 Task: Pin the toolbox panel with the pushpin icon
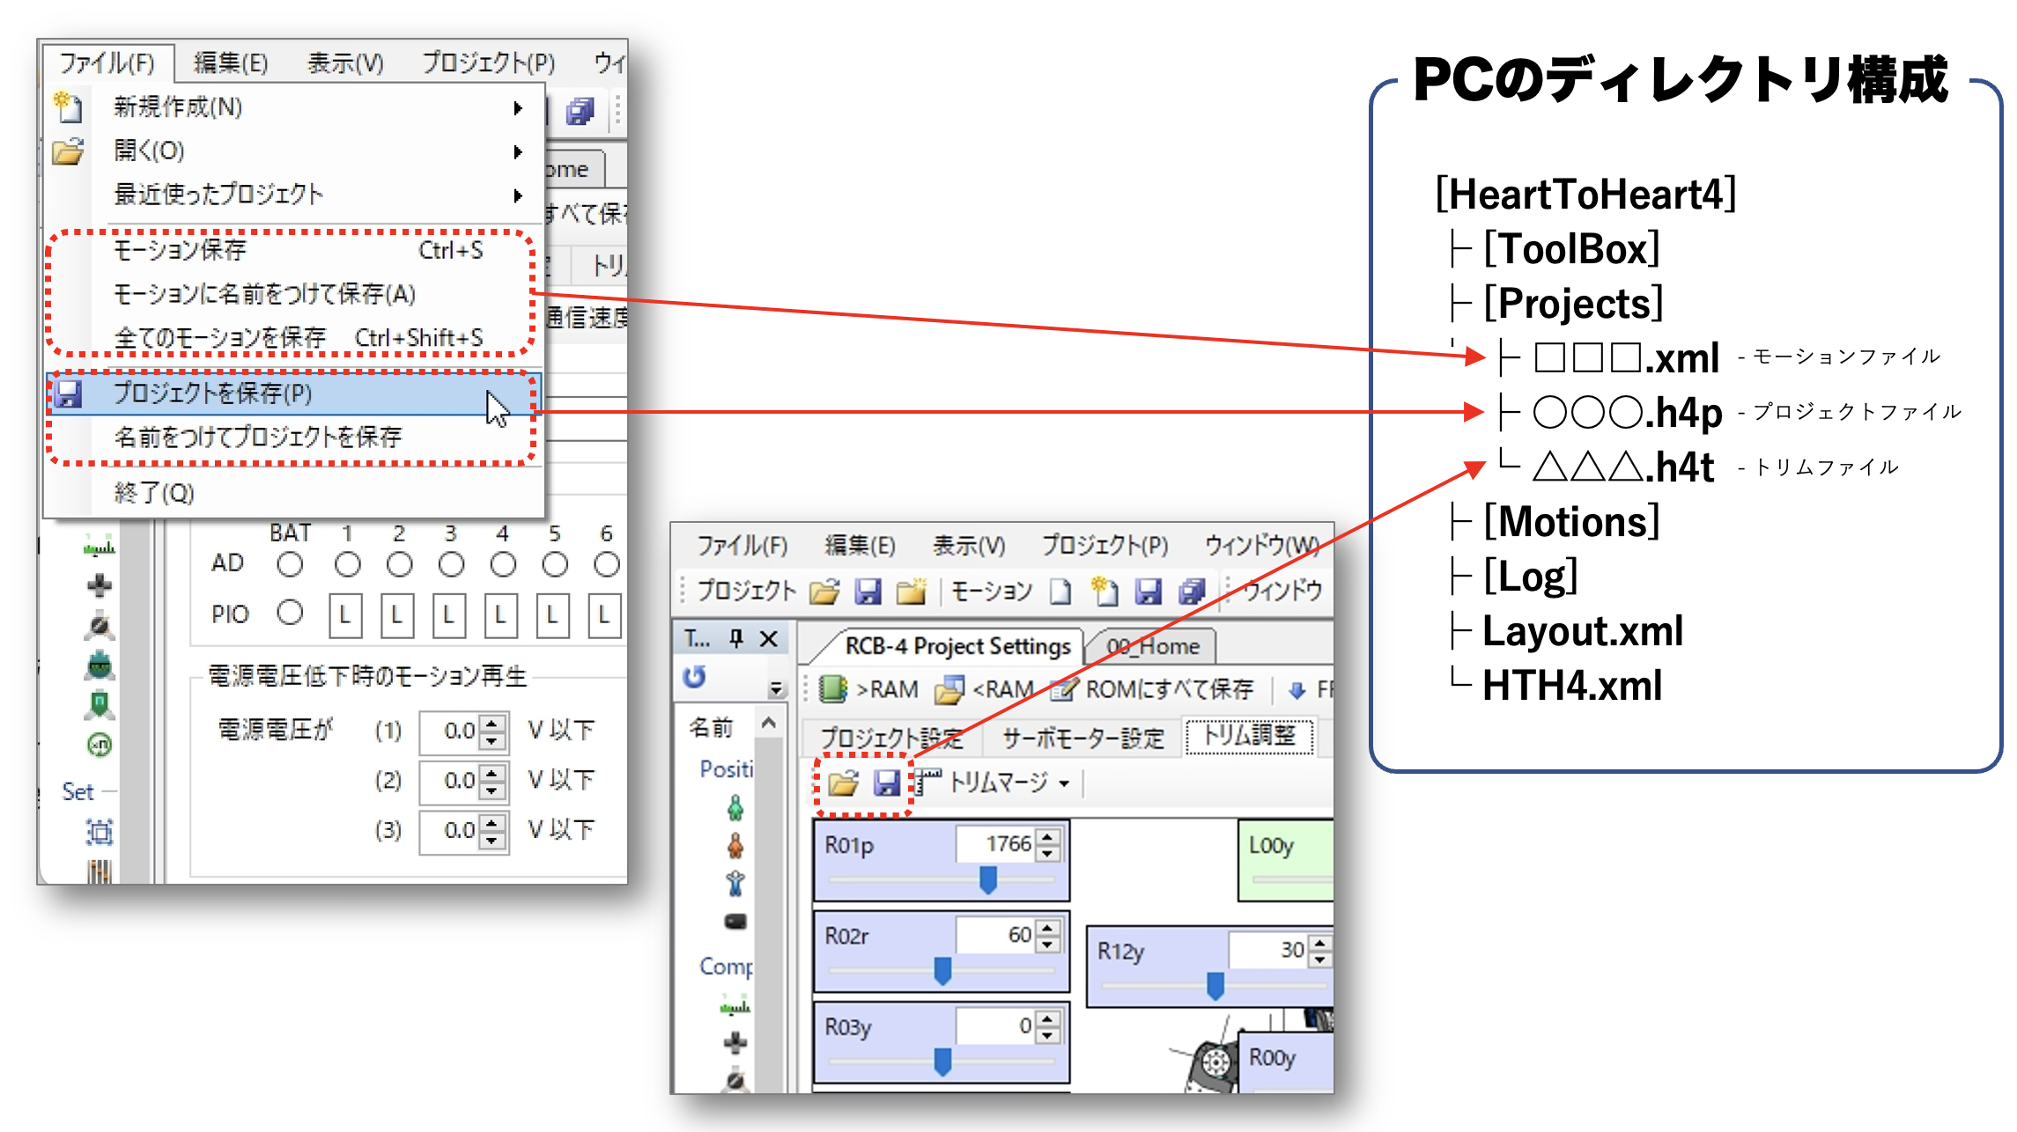pyautogui.click(x=736, y=638)
